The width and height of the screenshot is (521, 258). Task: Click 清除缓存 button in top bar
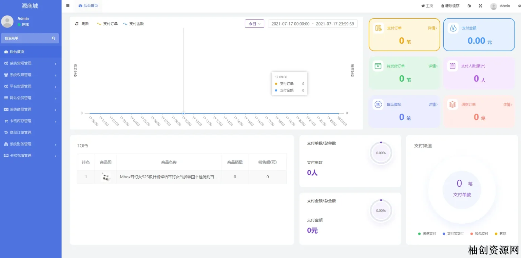450,6
